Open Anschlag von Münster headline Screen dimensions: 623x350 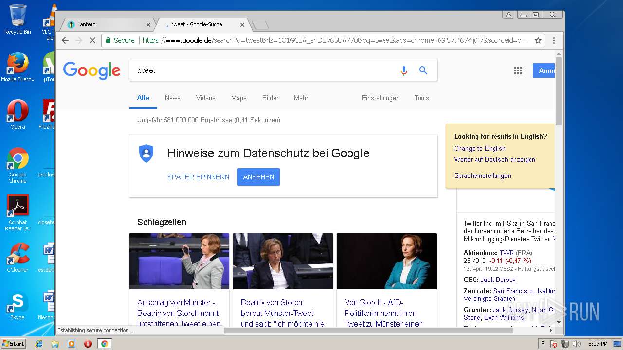tap(179, 313)
